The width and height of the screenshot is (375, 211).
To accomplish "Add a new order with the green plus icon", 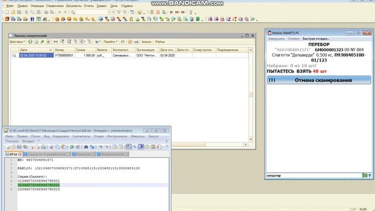I will [x=30, y=42].
